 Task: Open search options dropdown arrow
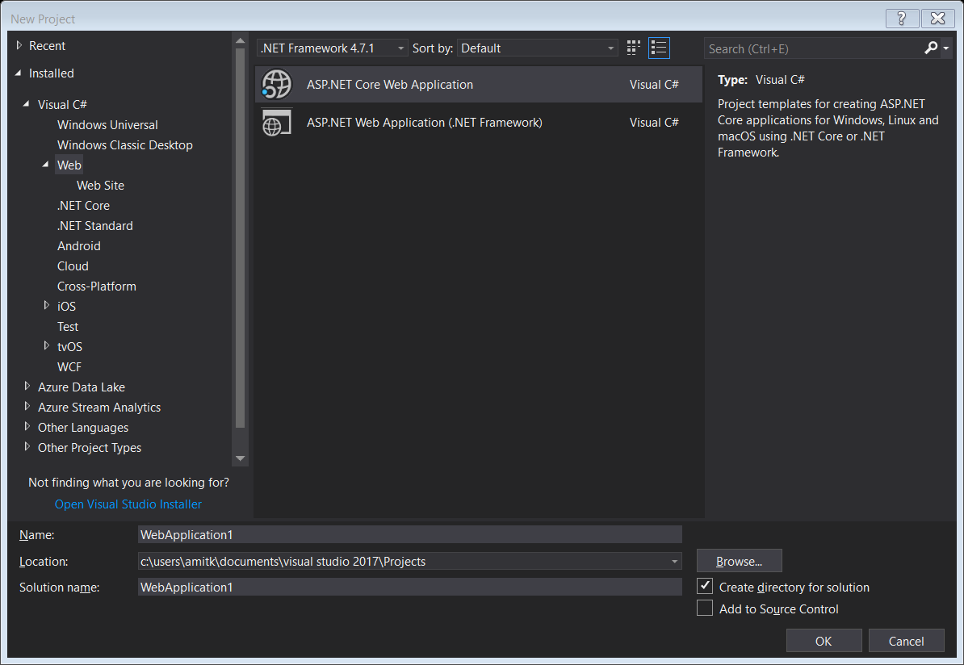click(x=946, y=48)
